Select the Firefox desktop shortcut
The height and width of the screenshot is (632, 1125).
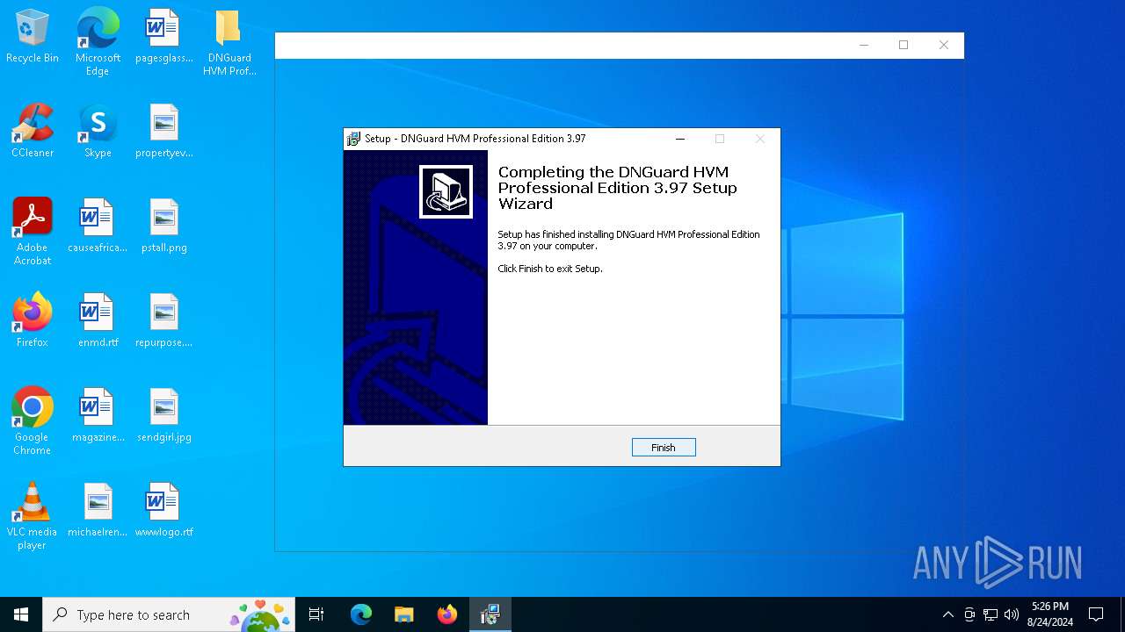tap(33, 321)
